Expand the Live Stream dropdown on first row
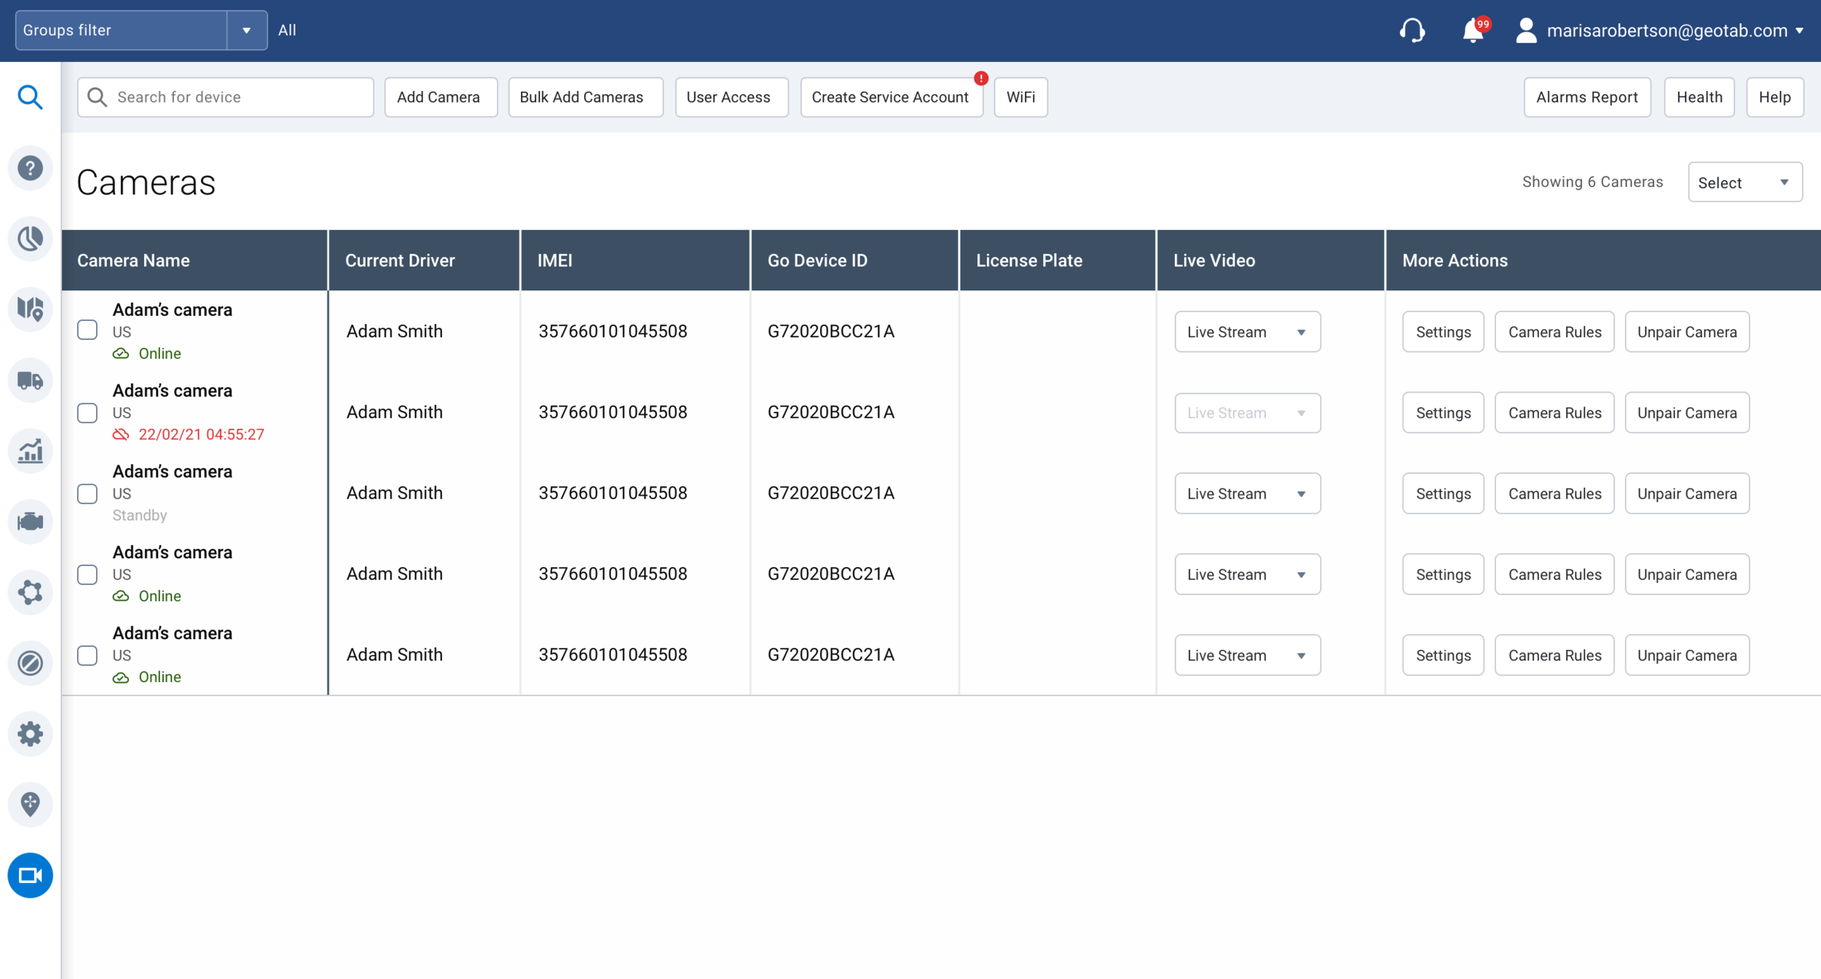Image resolution: width=1821 pixels, height=979 pixels. point(1247,331)
